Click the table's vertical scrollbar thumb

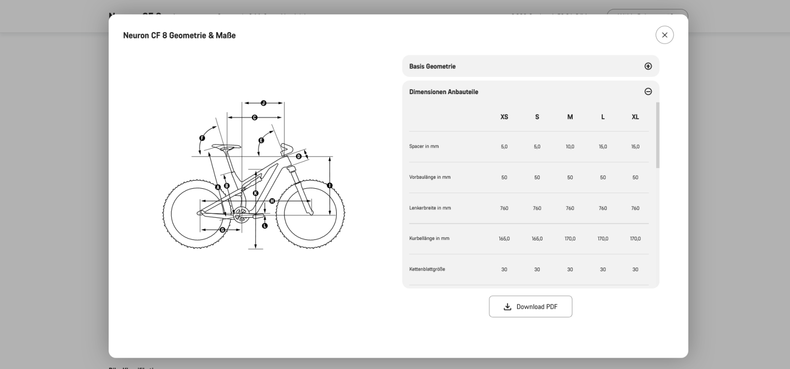[x=657, y=135]
